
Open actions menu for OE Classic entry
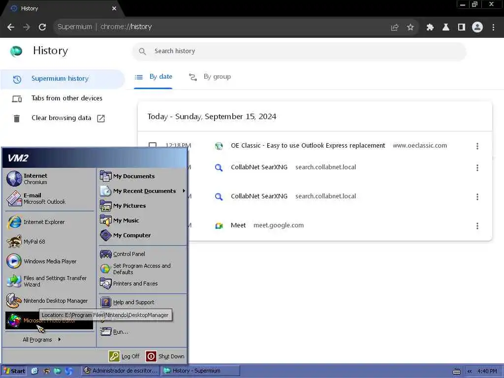(x=477, y=146)
